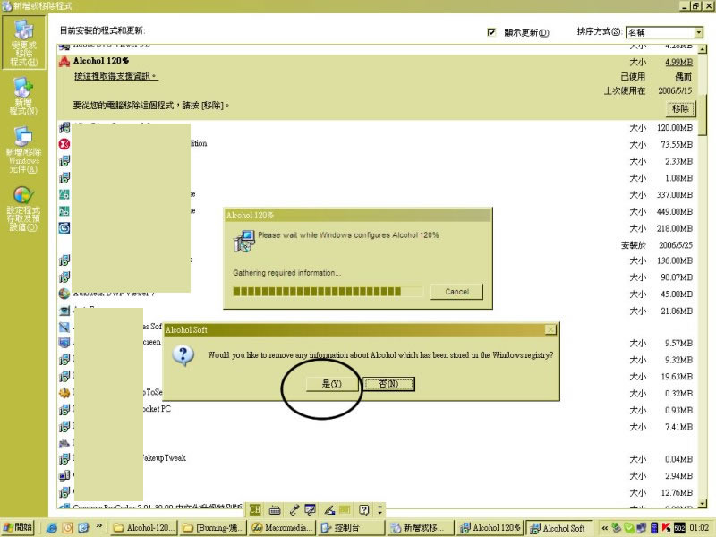
Task: Switch to the Alcohol Soft taskbar button
Action: 559,528
